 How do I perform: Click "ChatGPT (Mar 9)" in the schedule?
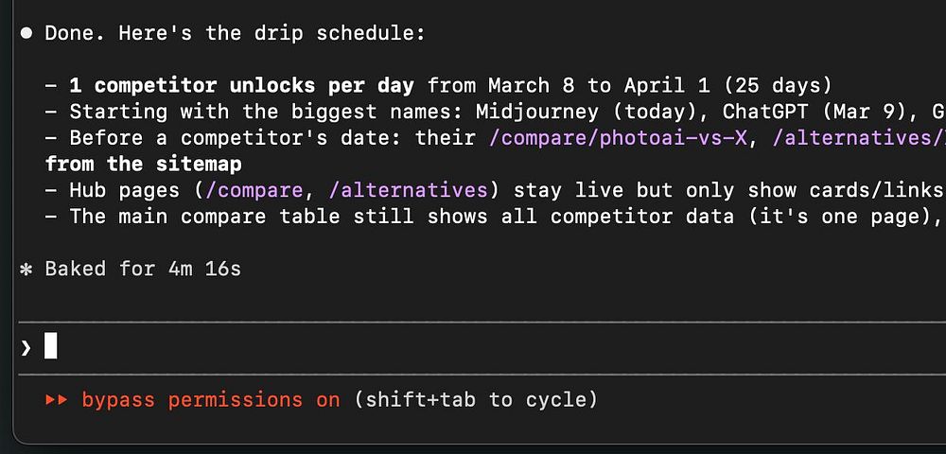point(810,112)
